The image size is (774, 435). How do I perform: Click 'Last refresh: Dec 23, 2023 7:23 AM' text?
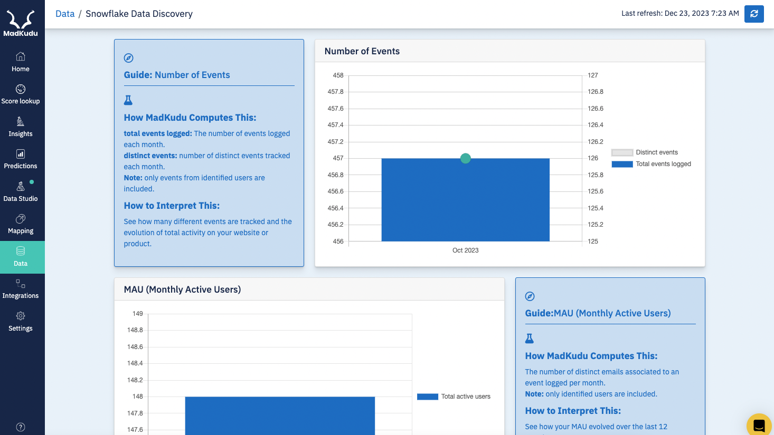680,13
